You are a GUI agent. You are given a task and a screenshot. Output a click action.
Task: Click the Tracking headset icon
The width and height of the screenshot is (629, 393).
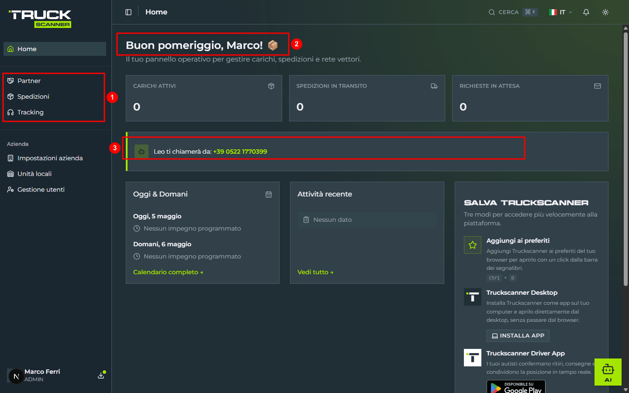(10, 112)
